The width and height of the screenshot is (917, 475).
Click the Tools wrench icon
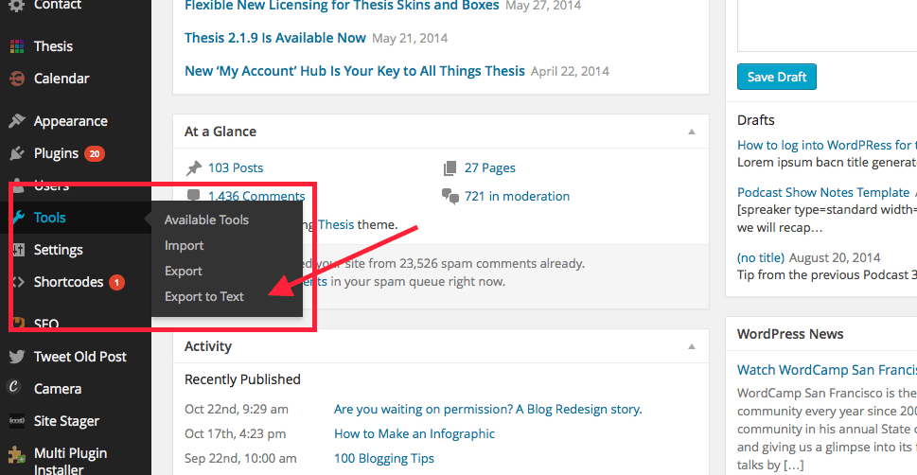[16, 218]
